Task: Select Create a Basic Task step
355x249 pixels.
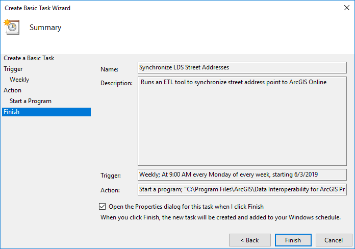Action: pos(29,58)
